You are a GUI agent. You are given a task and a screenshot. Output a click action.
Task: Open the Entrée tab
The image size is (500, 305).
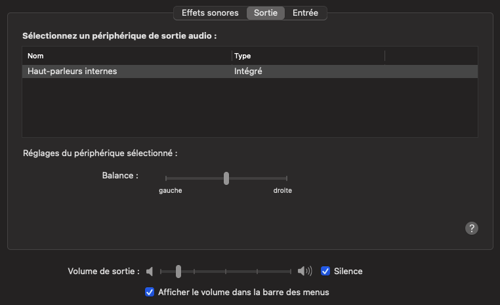click(x=305, y=13)
